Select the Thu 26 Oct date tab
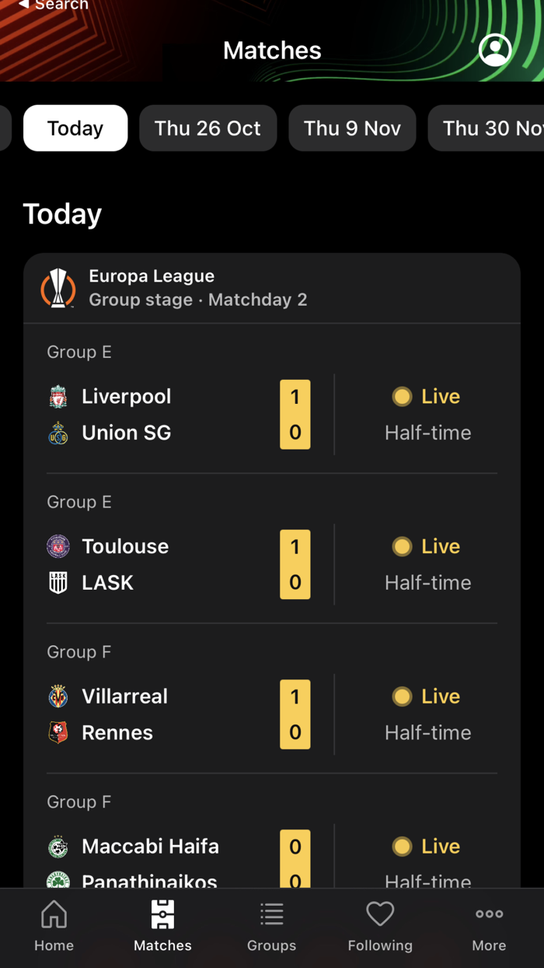 point(207,128)
